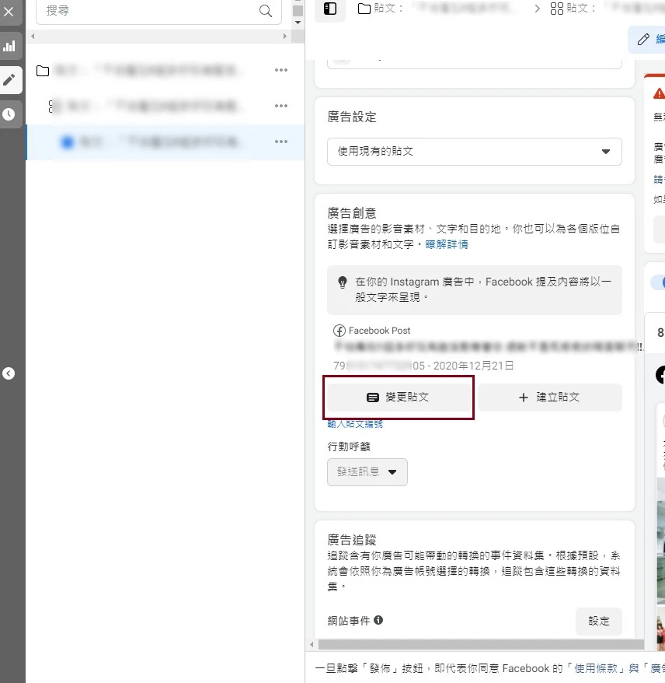665x683 pixels.
Task: Select the campaign folder breadcrumb
Action: (439, 9)
